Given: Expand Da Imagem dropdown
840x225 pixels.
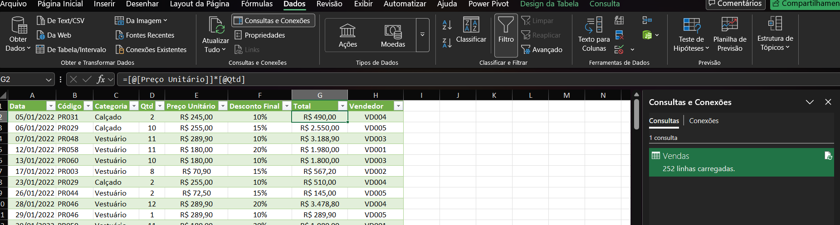Looking at the screenshot, I should coord(165,21).
